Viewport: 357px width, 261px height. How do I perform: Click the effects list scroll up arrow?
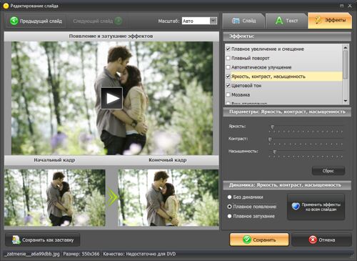[x=346, y=48]
